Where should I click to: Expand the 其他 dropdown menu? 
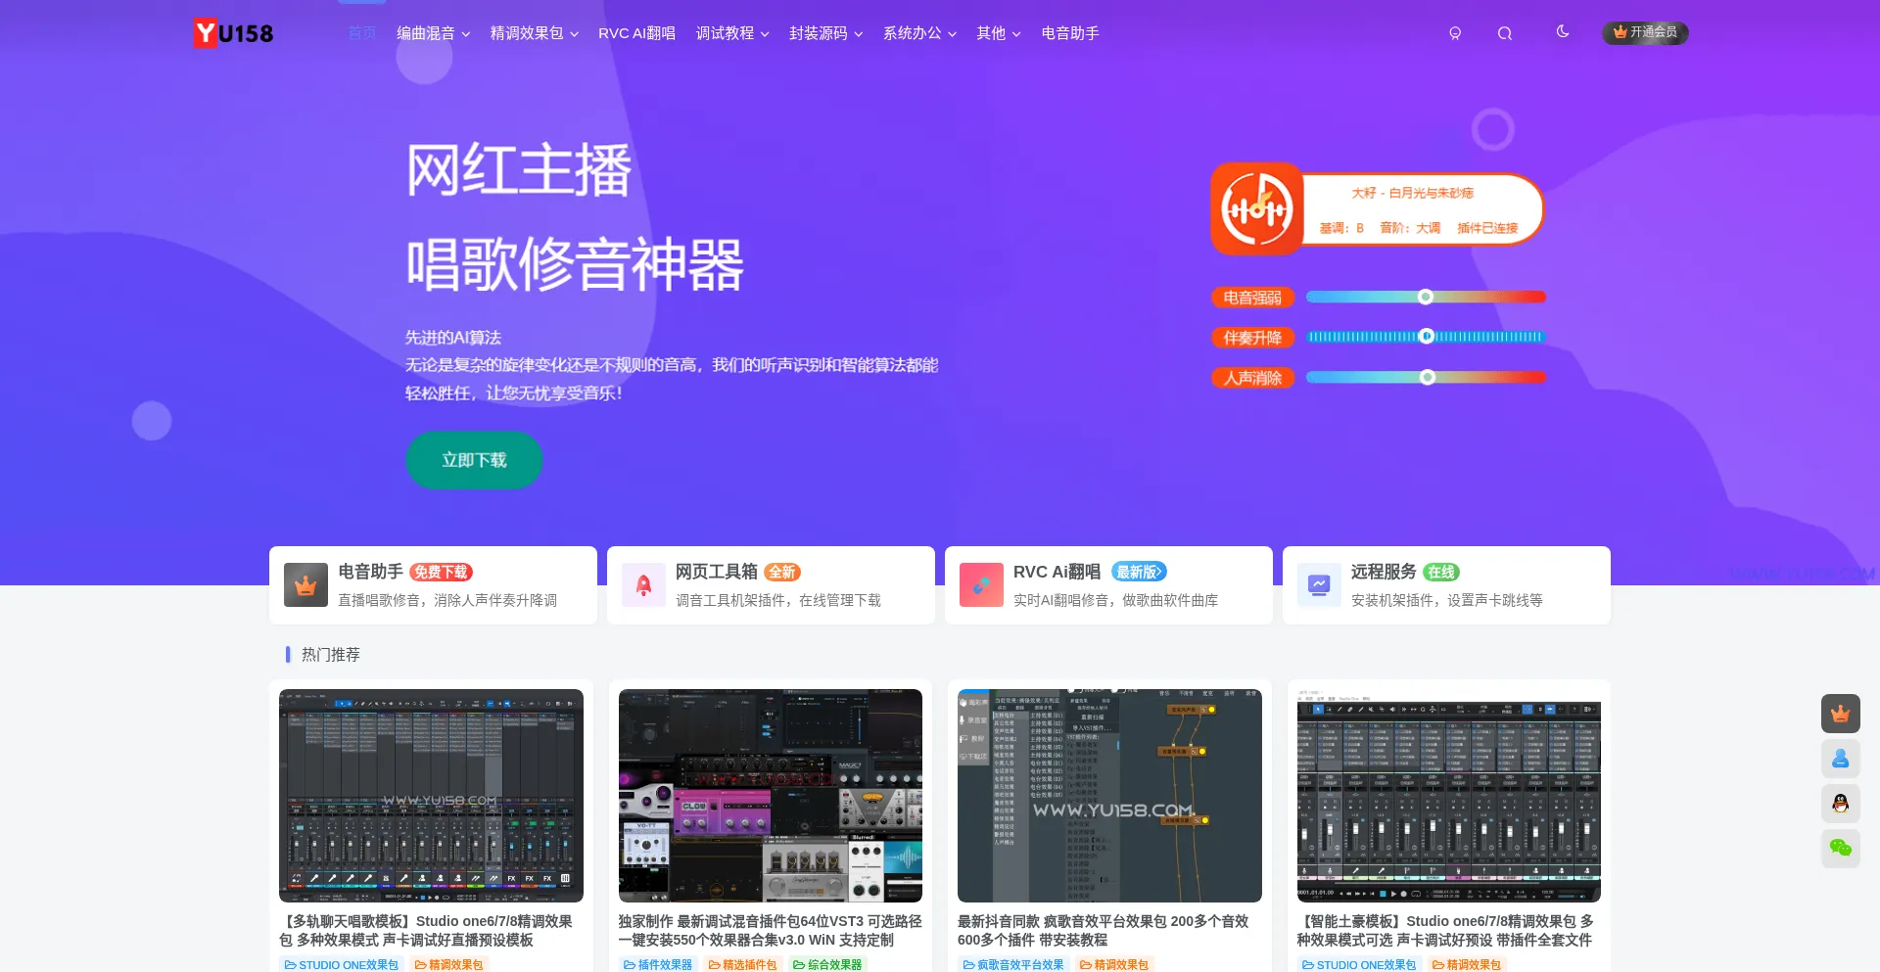tap(999, 33)
